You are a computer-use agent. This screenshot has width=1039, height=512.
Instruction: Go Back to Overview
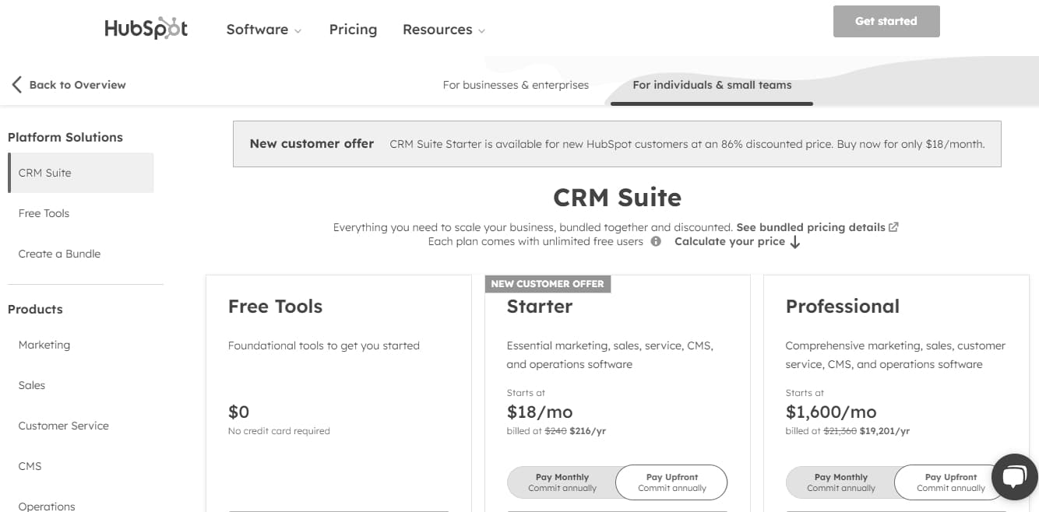pos(77,85)
